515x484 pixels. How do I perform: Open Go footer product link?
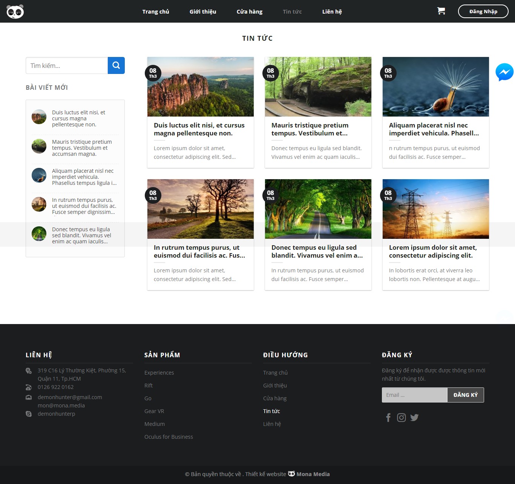(x=148, y=398)
